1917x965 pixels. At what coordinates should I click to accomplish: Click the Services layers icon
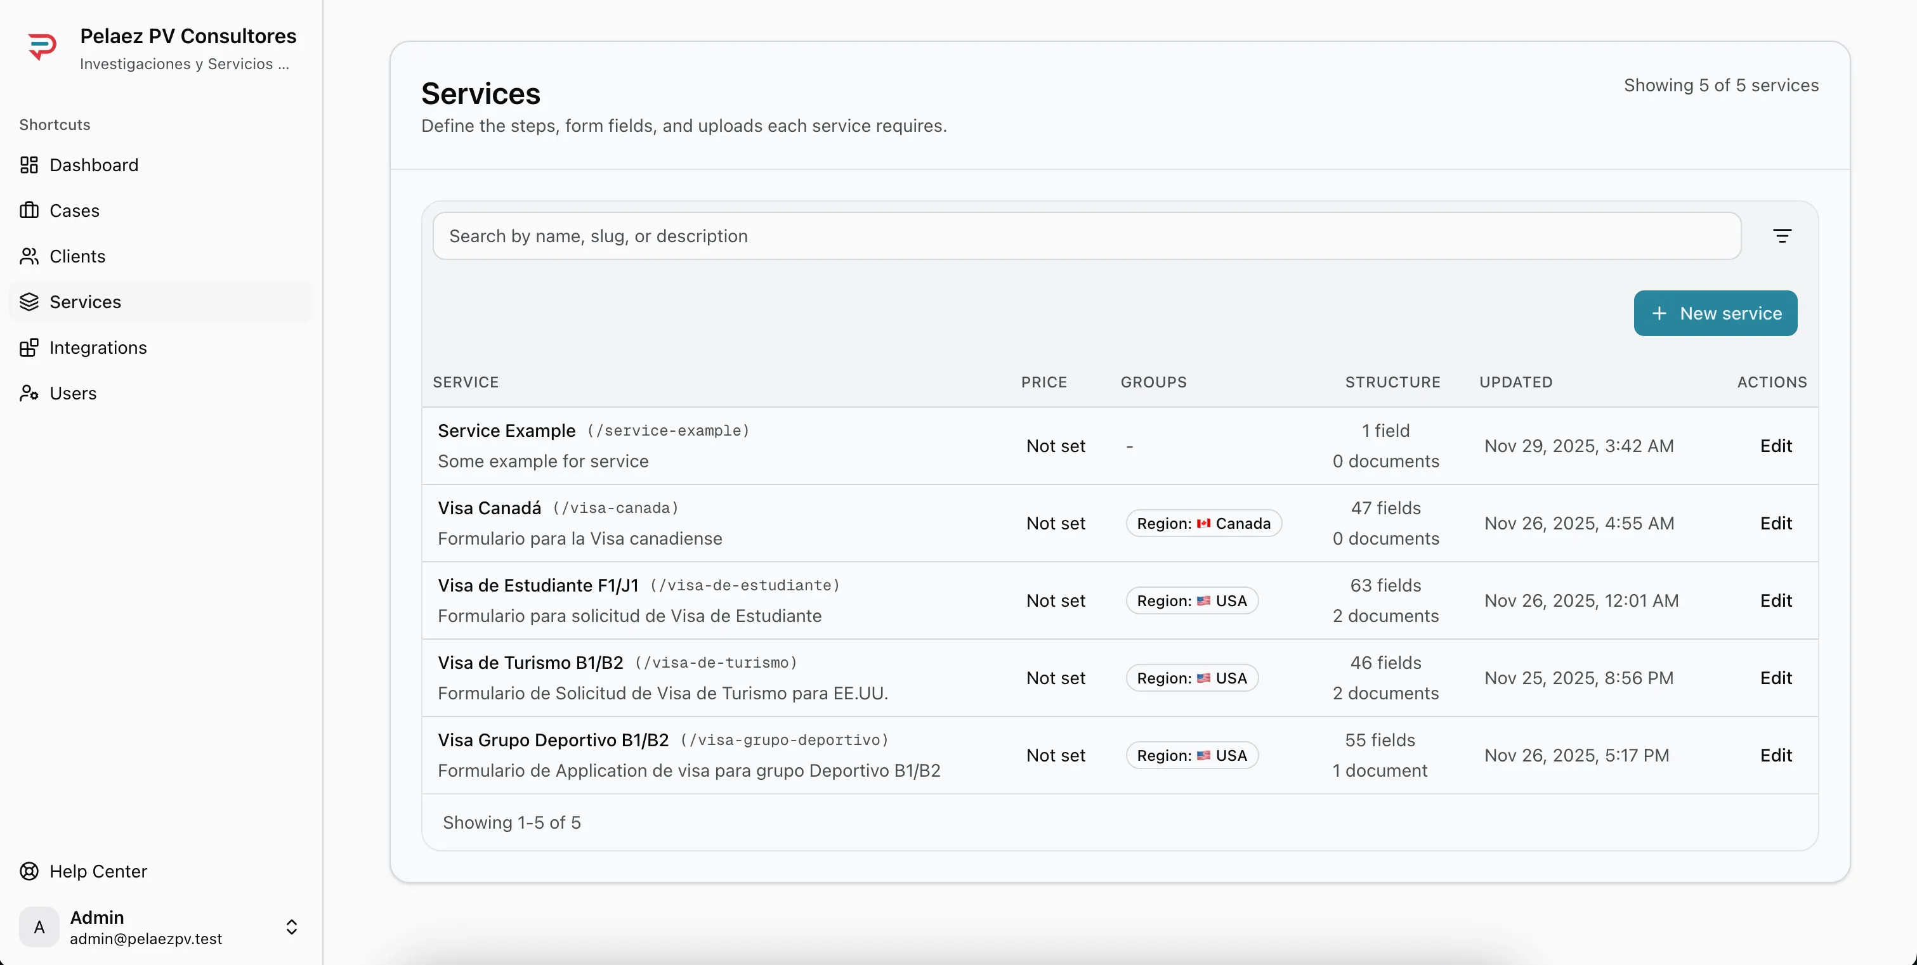[x=30, y=301]
